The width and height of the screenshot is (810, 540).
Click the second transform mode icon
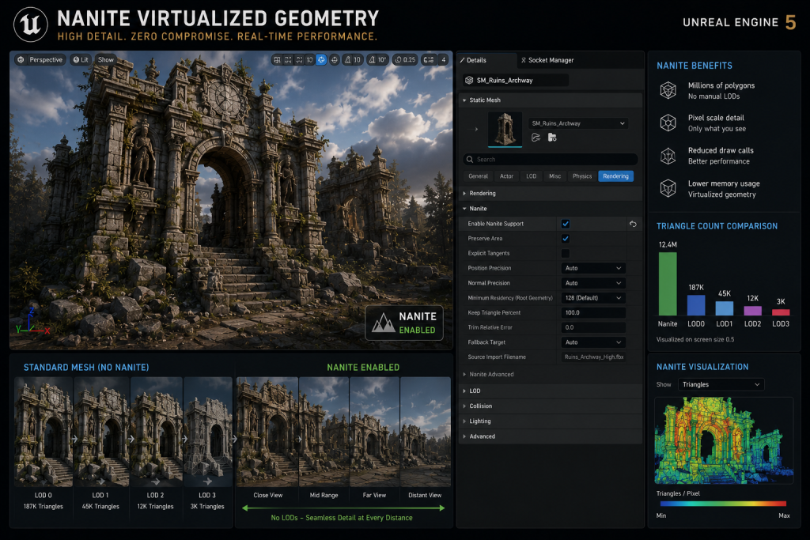tap(288, 60)
